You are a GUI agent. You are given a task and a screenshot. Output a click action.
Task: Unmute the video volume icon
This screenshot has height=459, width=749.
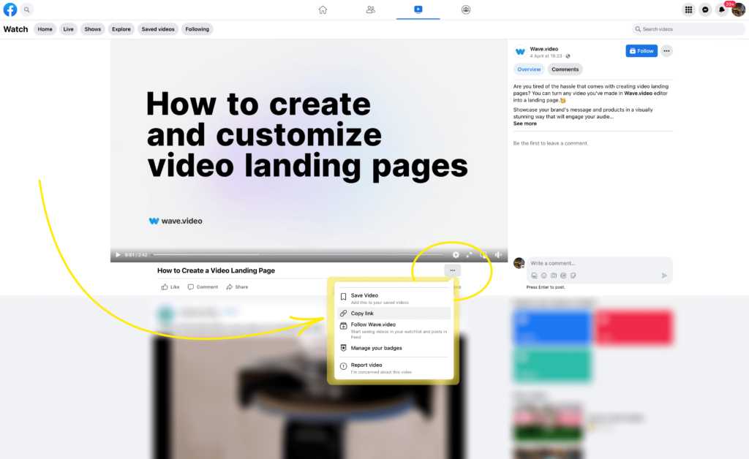point(498,255)
